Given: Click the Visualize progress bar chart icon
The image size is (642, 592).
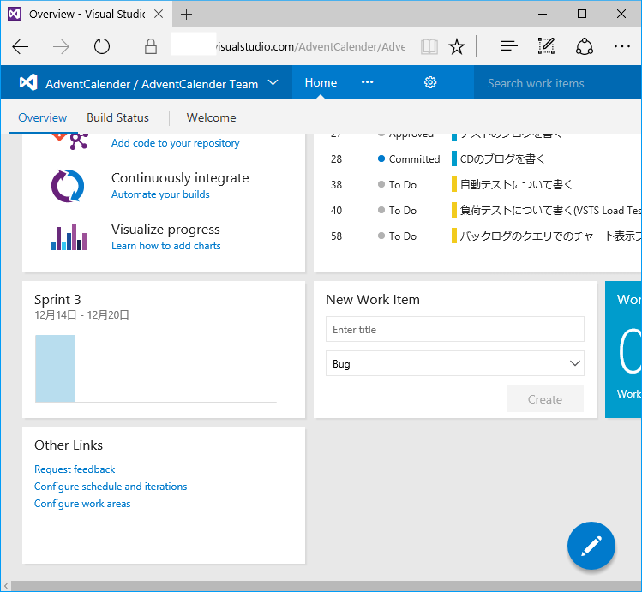Looking at the screenshot, I should click(x=69, y=237).
